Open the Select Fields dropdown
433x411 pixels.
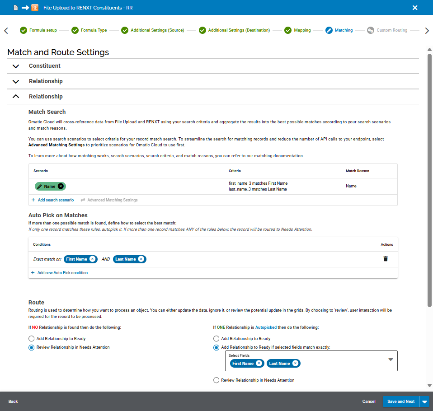point(391,360)
